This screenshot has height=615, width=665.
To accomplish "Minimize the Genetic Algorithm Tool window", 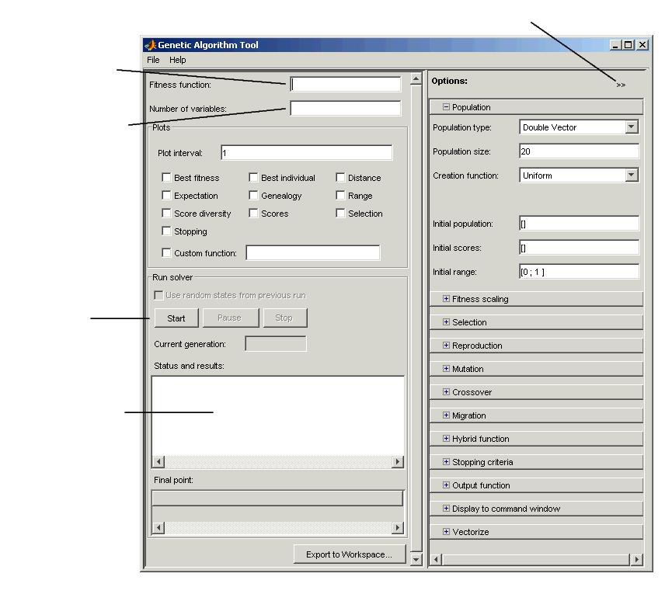I will 615,45.
